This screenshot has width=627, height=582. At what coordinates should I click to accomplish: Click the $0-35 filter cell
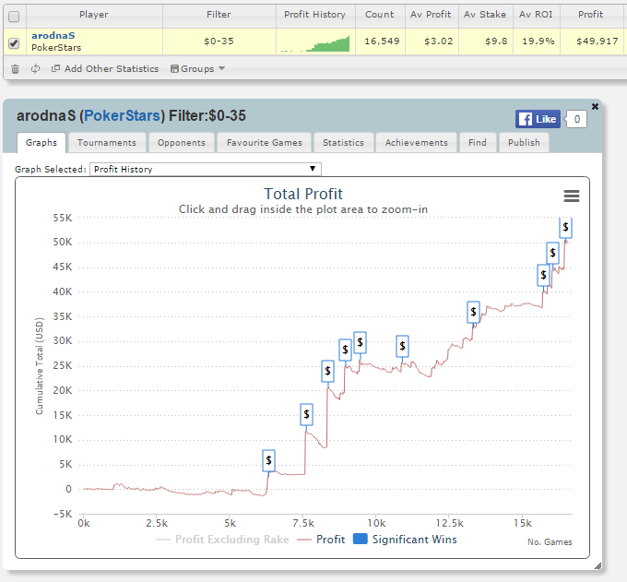[219, 42]
